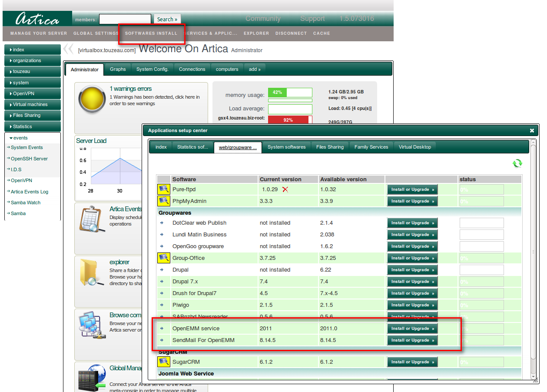This screenshot has width=547, height=392.
Task: Open the Samba Watch link in sidebar
Action: (x=26, y=203)
